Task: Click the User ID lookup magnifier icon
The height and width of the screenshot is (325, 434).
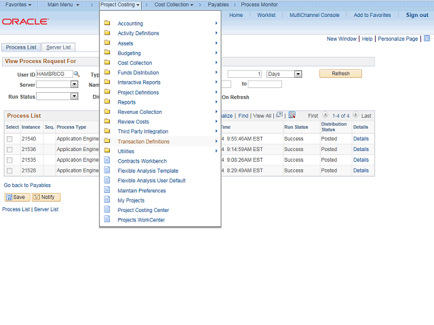Action: (77, 74)
